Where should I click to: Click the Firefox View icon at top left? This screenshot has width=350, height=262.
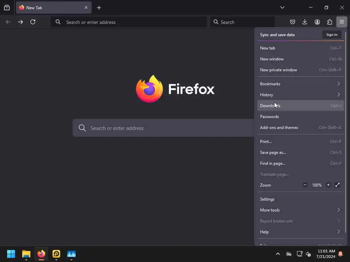(7, 8)
